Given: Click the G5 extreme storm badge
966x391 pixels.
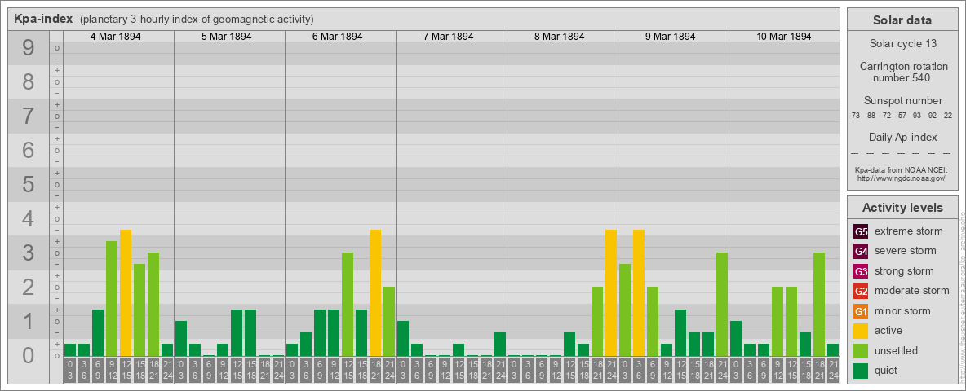Looking at the screenshot, I should [x=861, y=231].
